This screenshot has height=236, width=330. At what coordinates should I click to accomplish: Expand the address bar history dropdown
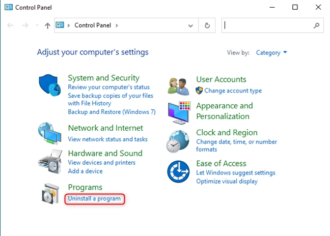pos(190,25)
